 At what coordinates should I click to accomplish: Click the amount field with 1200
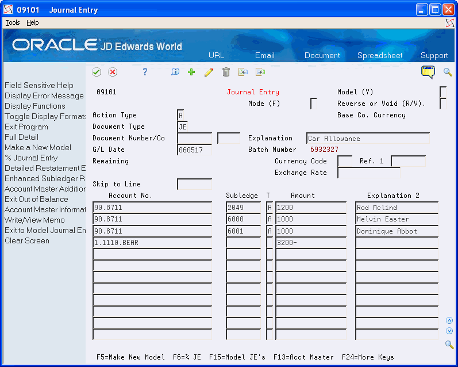[311, 207]
